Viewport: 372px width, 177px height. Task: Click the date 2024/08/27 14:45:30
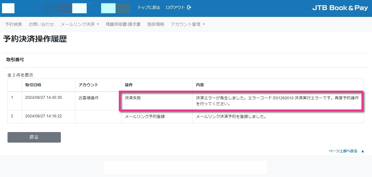pyautogui.click(x=43, y=98)
